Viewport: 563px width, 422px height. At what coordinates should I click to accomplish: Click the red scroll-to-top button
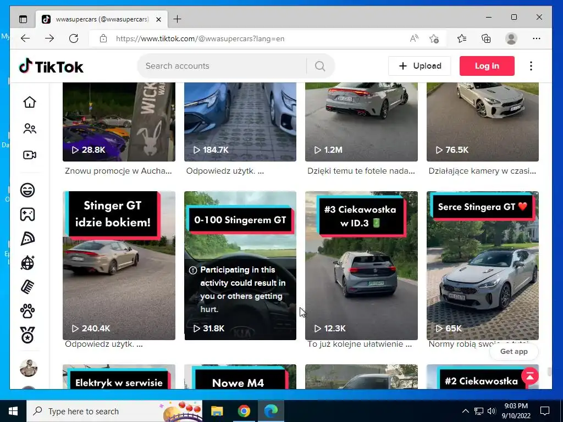(530, 376)
